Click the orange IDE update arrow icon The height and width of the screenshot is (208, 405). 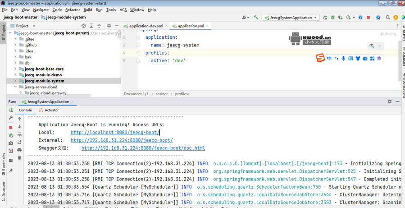coord(396,17)
